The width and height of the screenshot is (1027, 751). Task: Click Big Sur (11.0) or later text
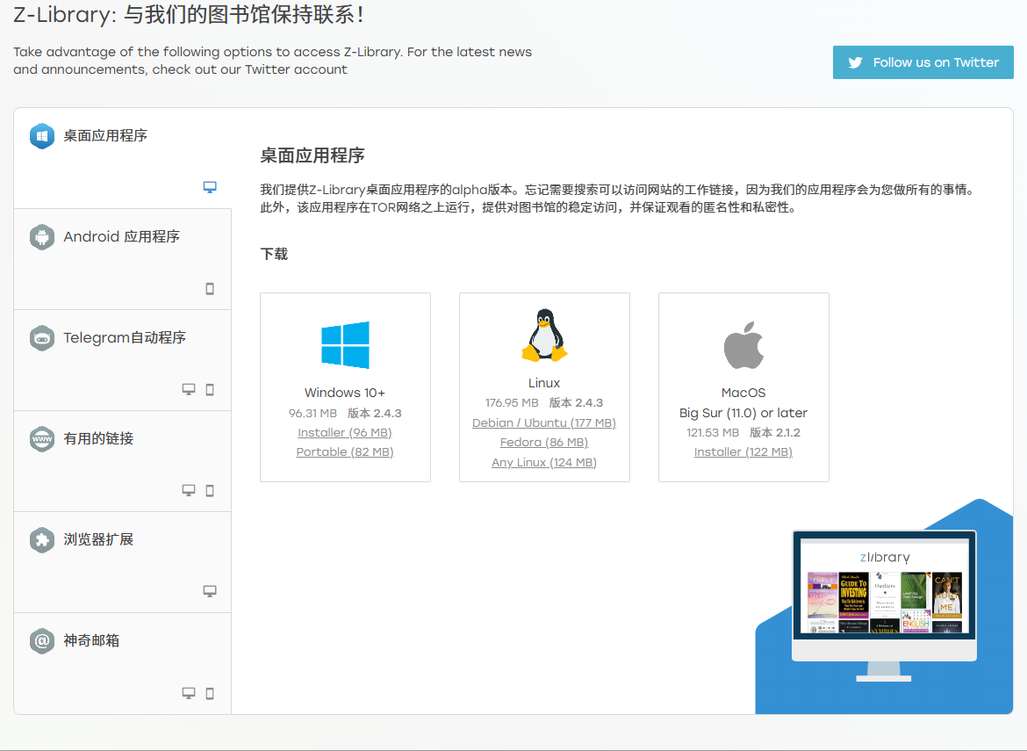(x=743, y=413)
